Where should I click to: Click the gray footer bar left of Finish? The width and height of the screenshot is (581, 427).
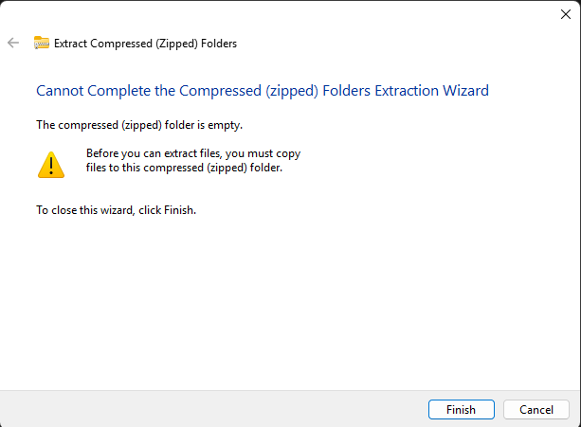coord(209,409)
